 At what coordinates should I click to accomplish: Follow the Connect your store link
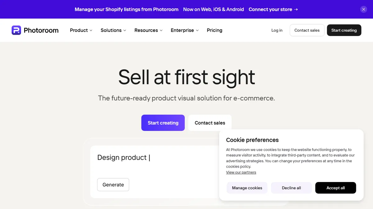(273, 9)
